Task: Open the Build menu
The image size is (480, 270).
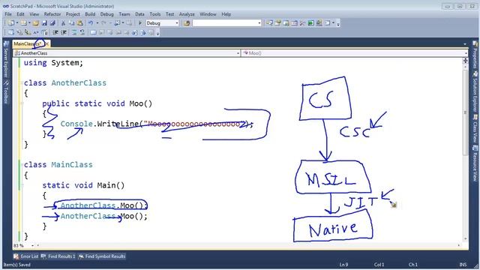Action: point(90,14)
